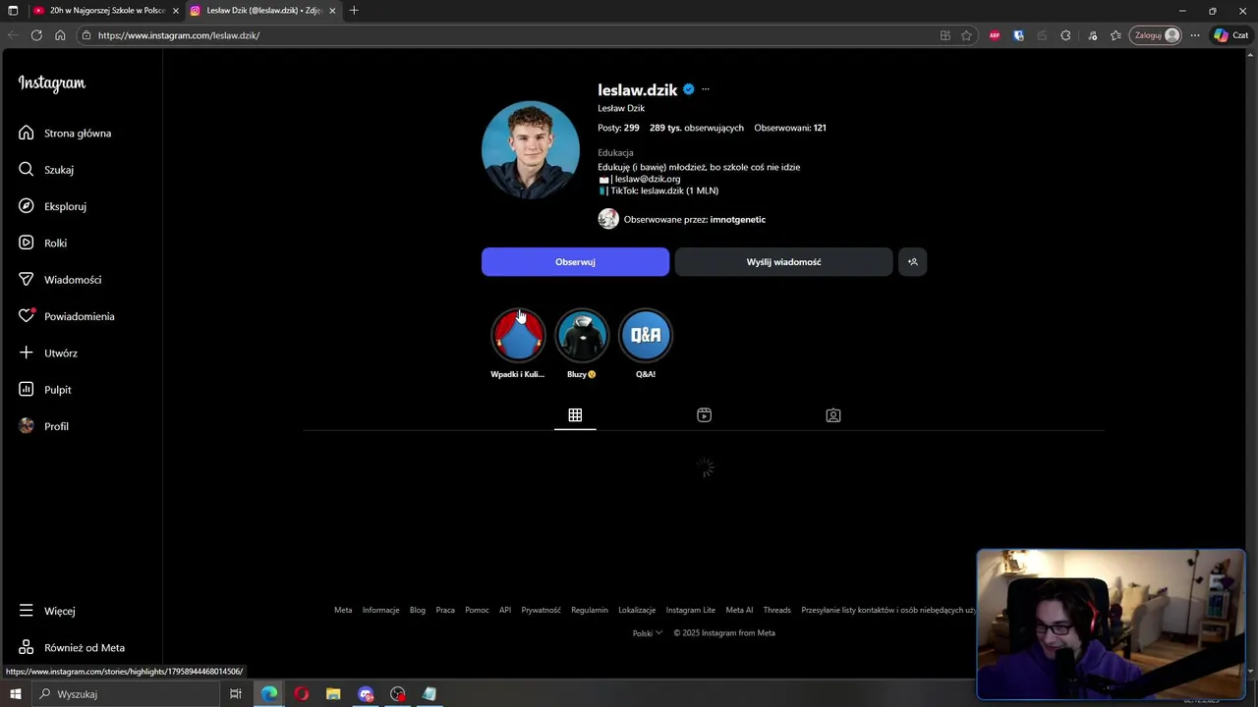Open browser settings ellipsis menu
Image resolution: width=1258 pixels, height=707 pixels.
point(1195,35)
